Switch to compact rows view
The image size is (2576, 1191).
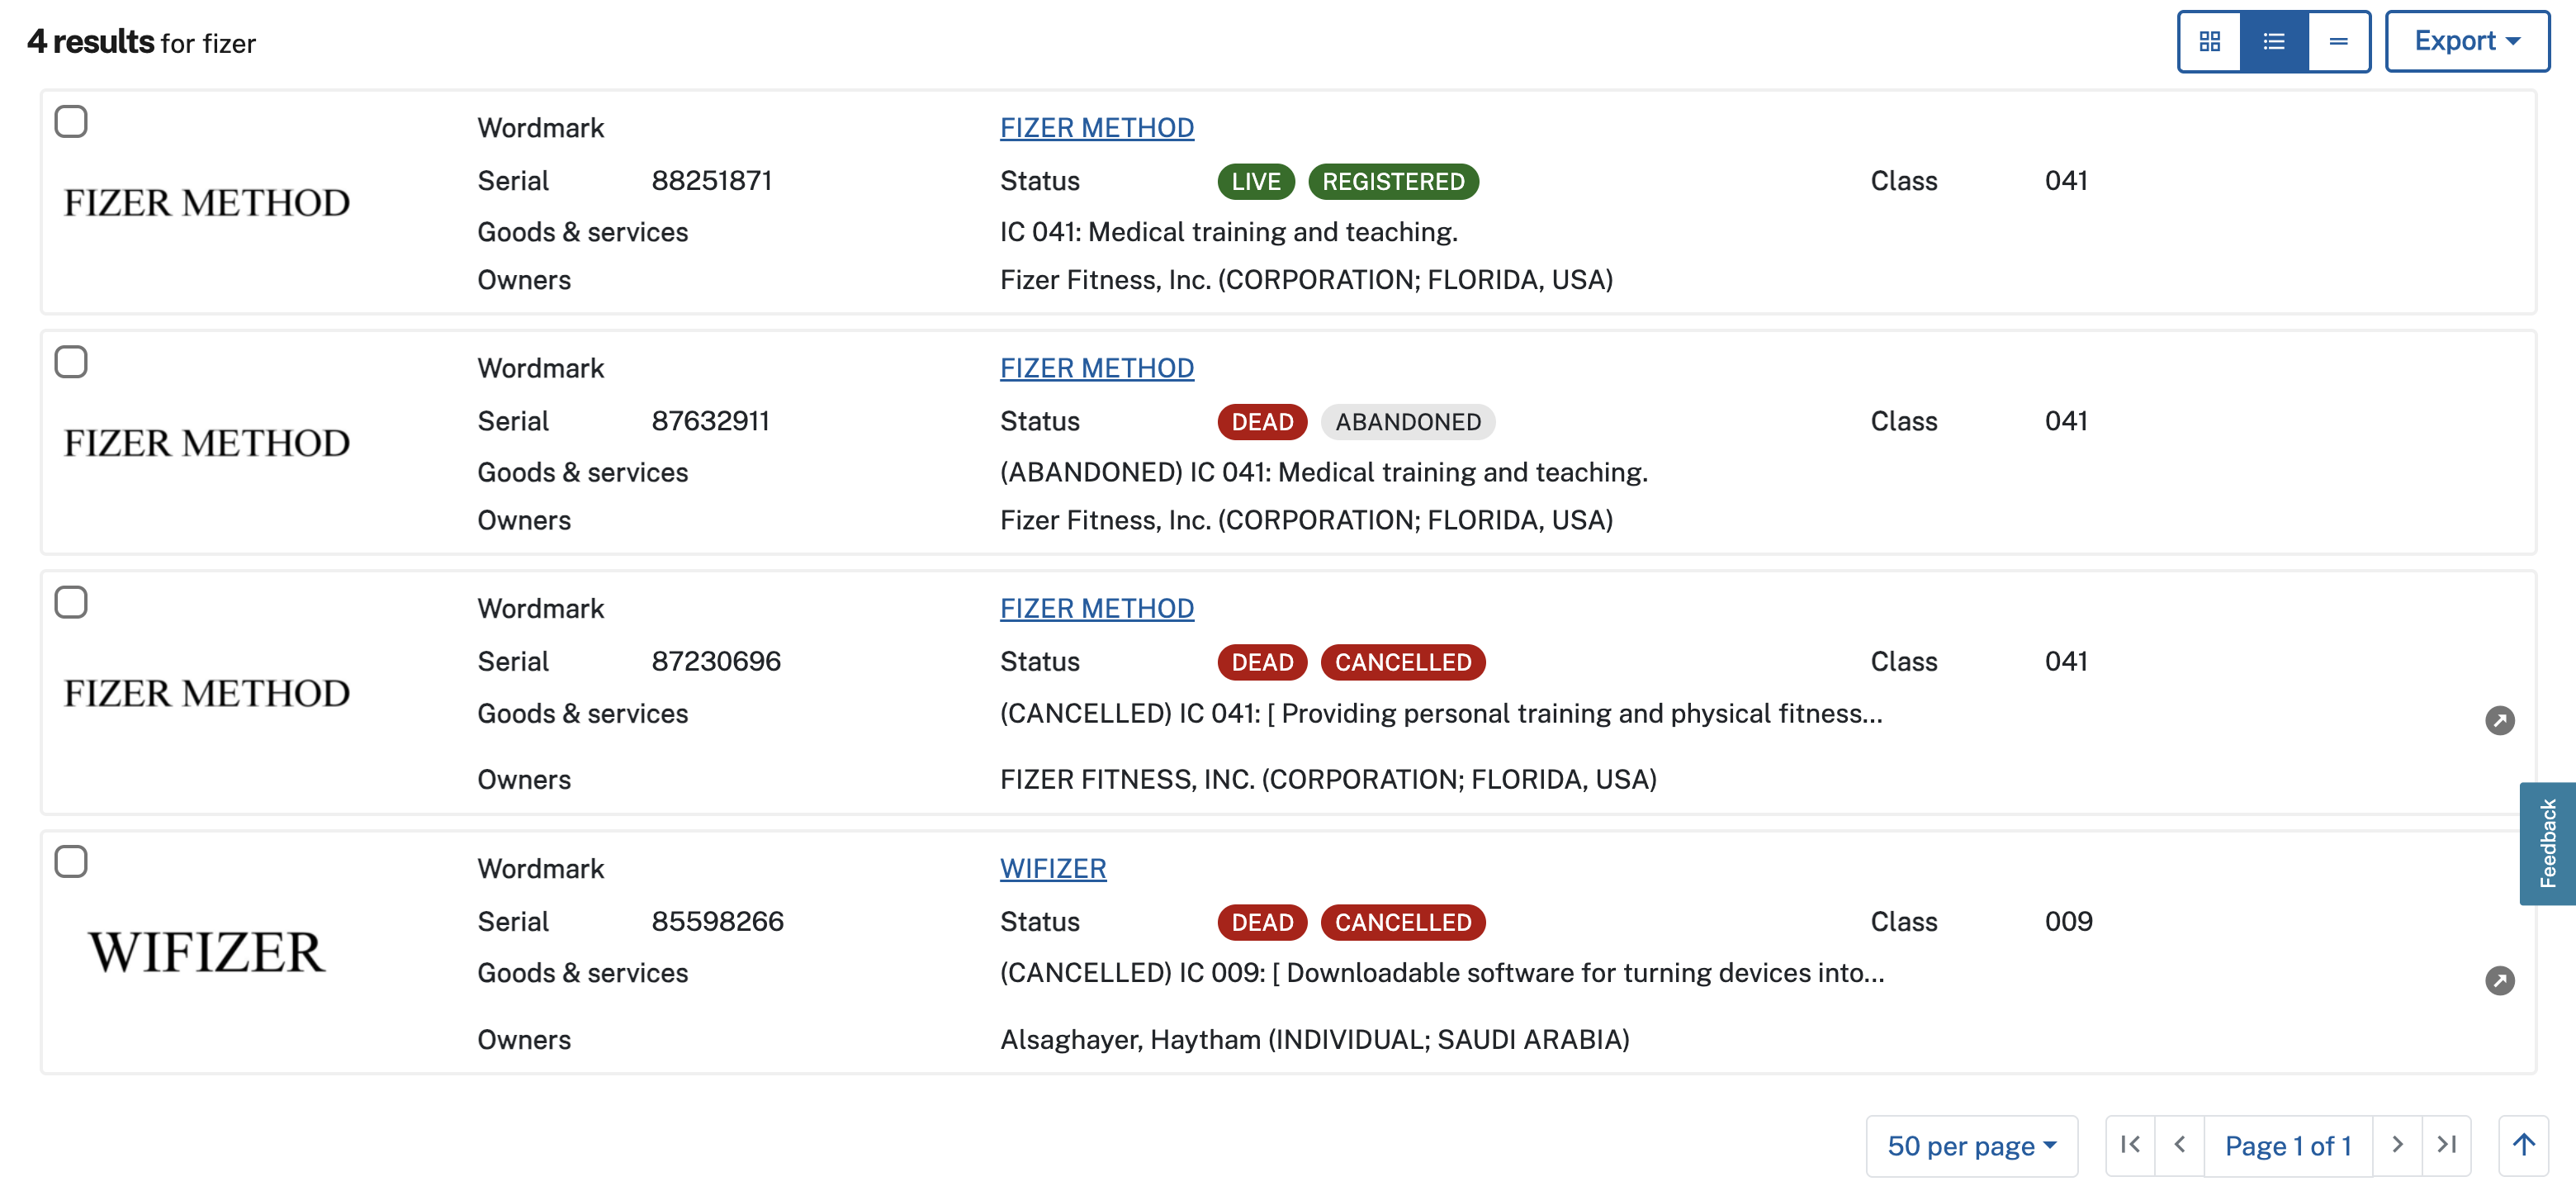2338,41
